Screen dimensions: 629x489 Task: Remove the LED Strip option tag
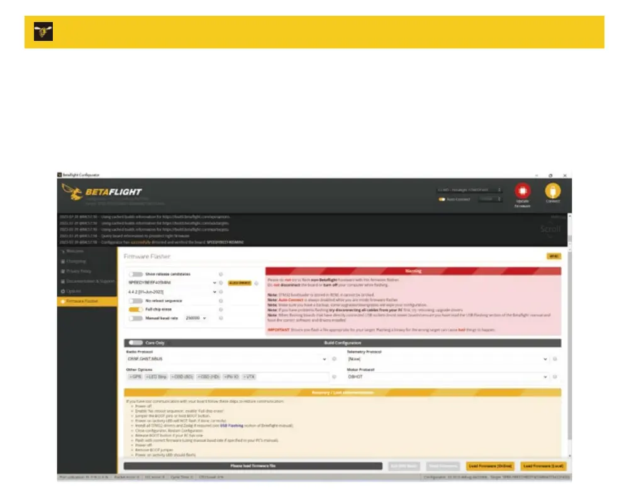tap(147, 376)
